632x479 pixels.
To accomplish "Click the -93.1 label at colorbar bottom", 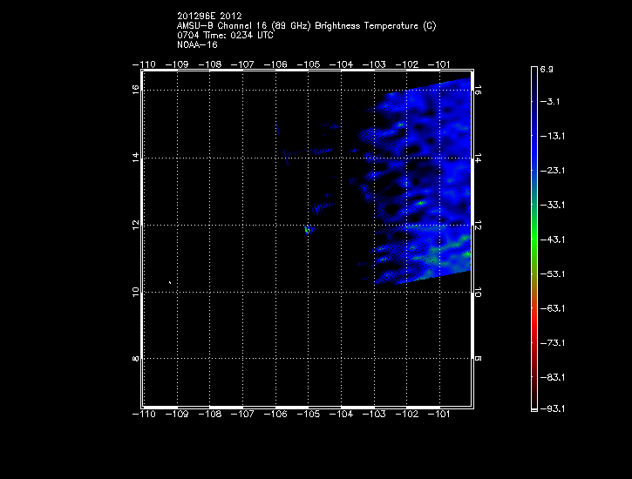I will tap(553, 408).
